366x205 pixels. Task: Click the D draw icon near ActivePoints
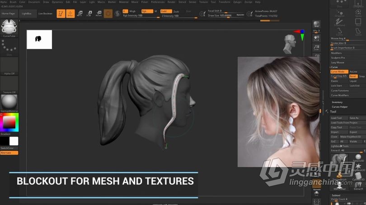[249, 14]
